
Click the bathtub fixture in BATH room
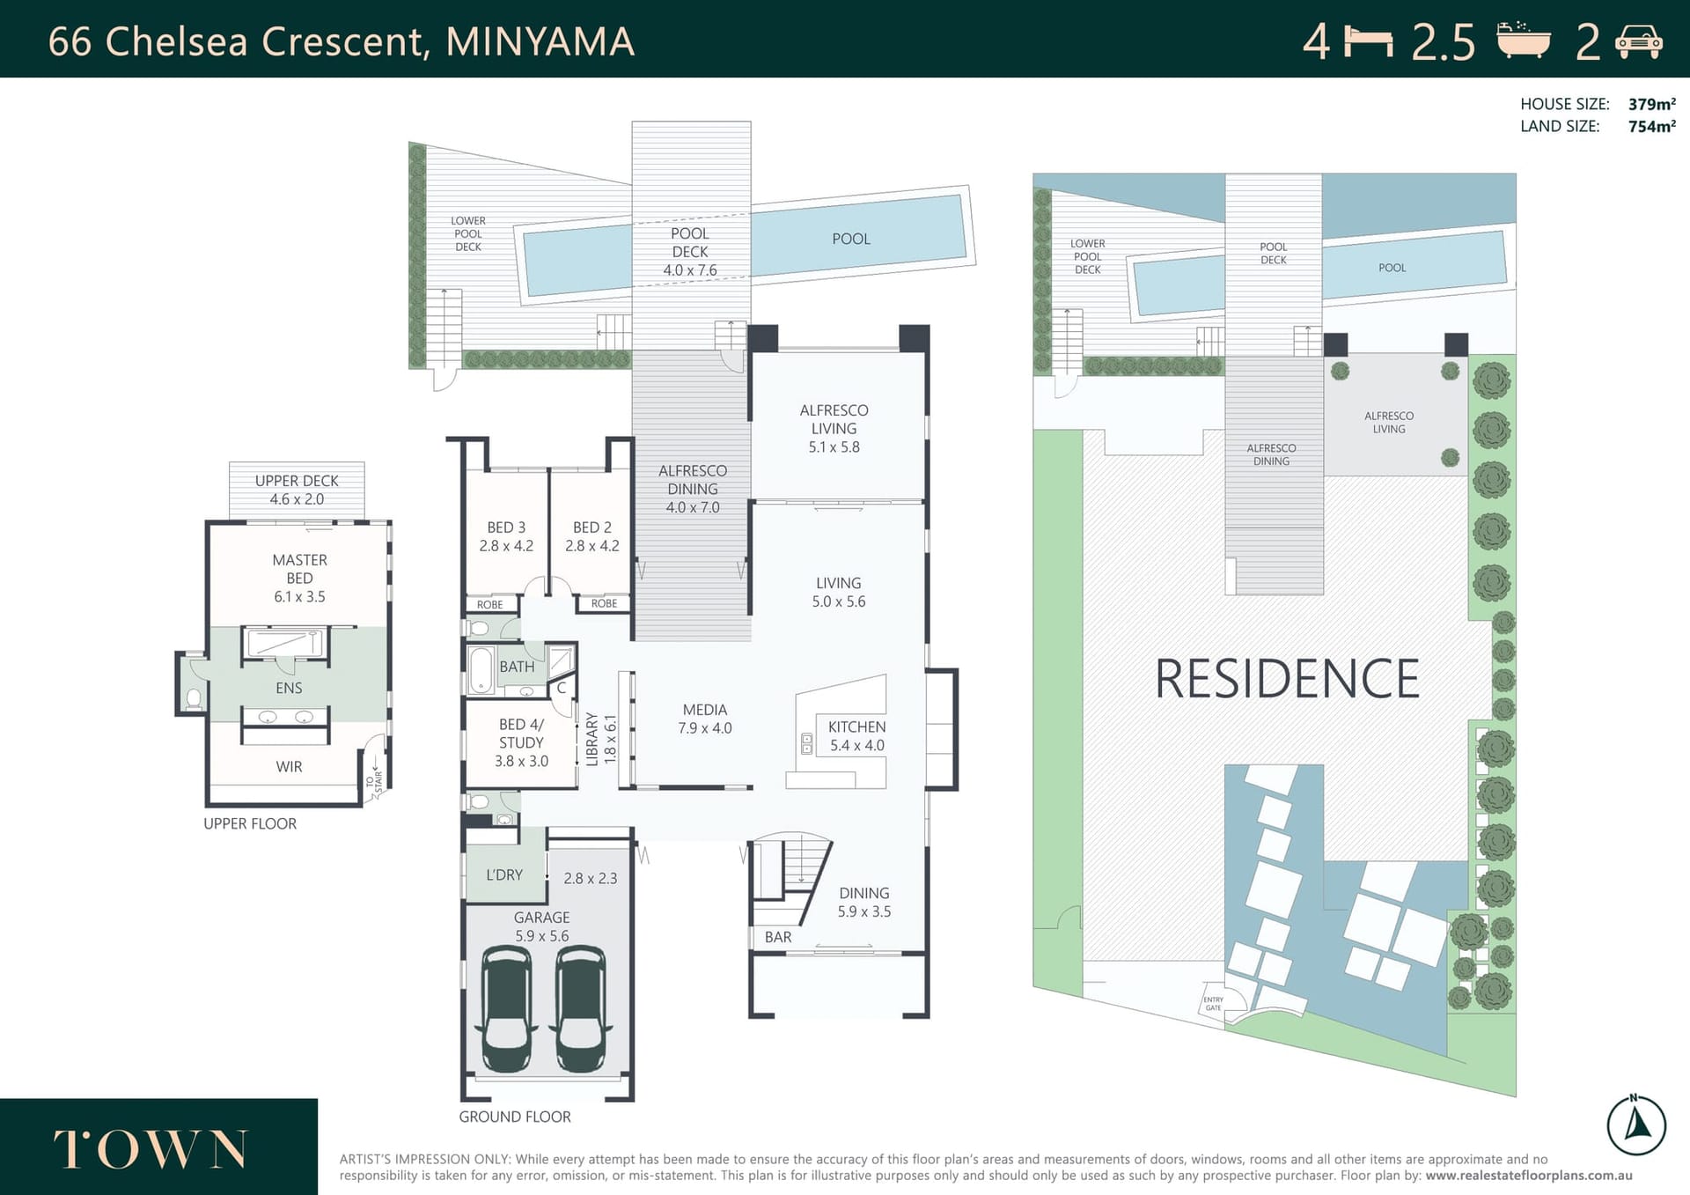pos(481,671)
